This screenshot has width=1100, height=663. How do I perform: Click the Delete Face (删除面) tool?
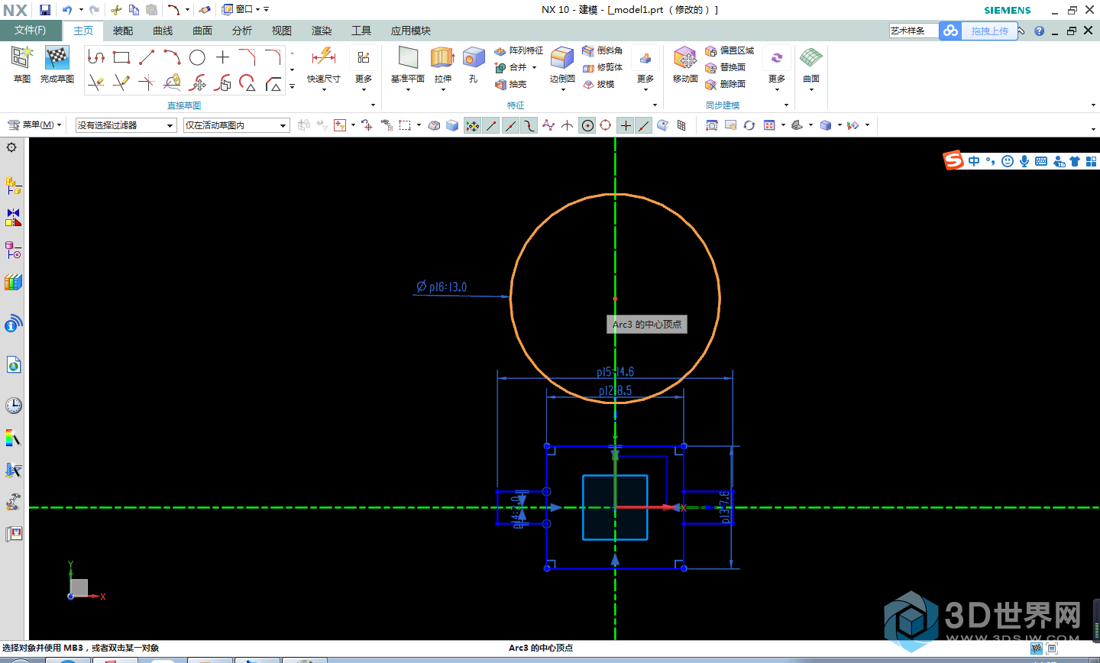tap(725, 84)
